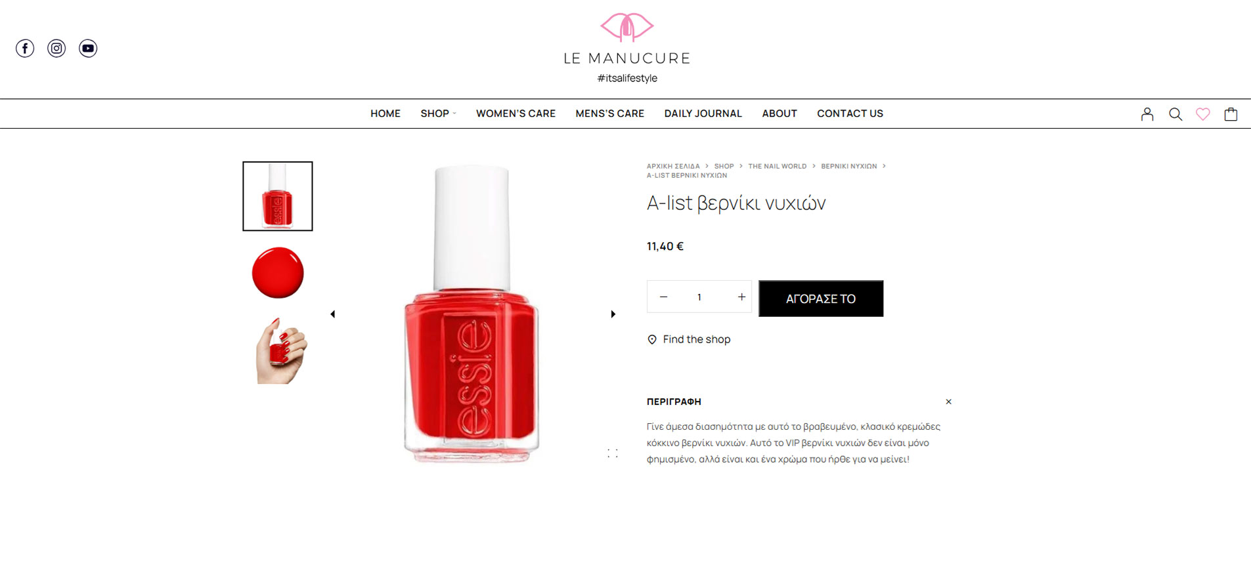The image size is (1251, 561).
Task: Show previous product image with left arrow
Action: 333,314
